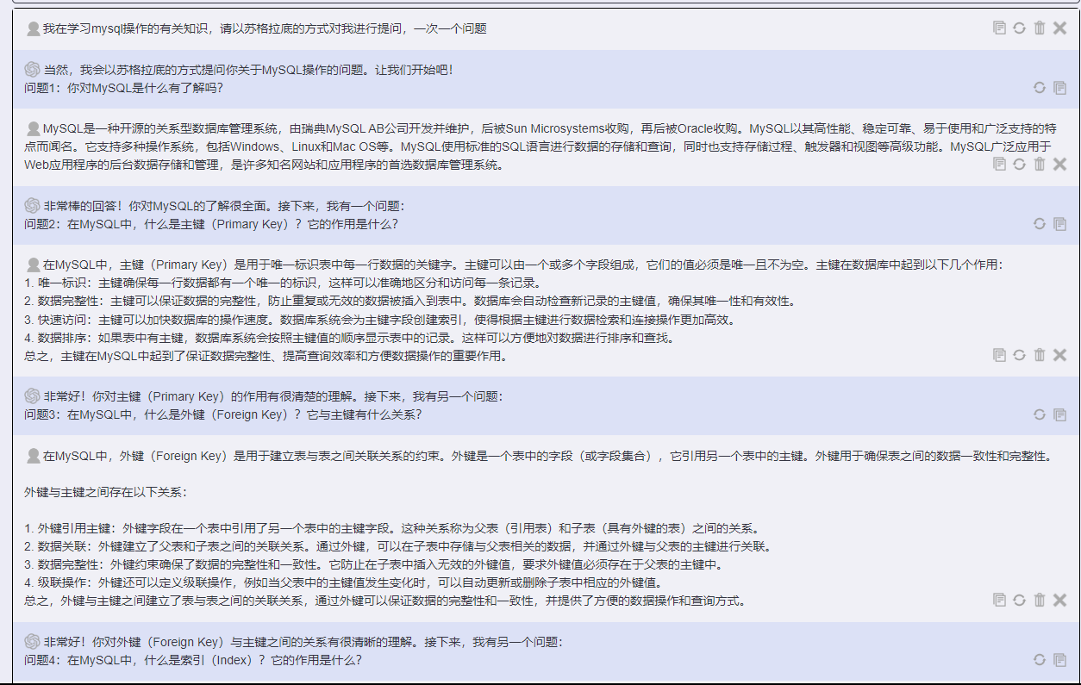Click the question 问题2 about 主键 Primary Key
The height and width of the screenshot is (685, 1081).
tap(211, 224)
